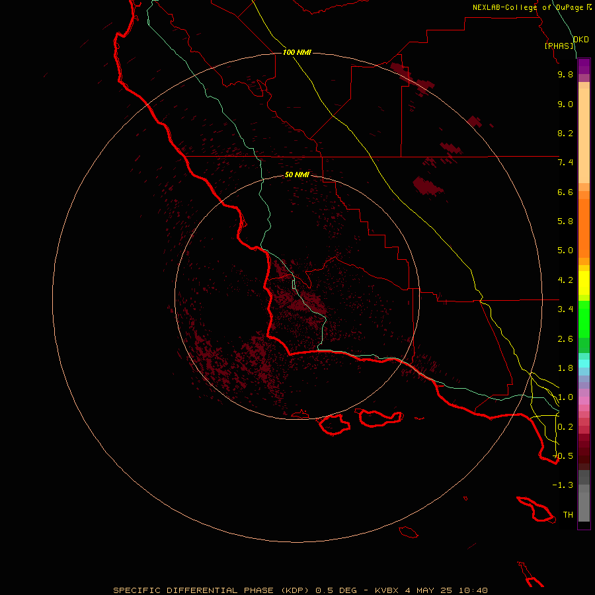Click the bright green segment of color bar
This screenshot has width=595, height=595.
point(584,319)
